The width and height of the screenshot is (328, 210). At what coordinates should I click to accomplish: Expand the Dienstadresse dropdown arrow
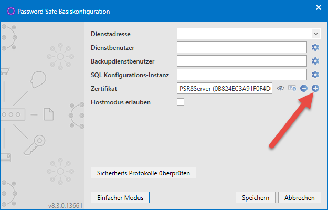[316, 34]
